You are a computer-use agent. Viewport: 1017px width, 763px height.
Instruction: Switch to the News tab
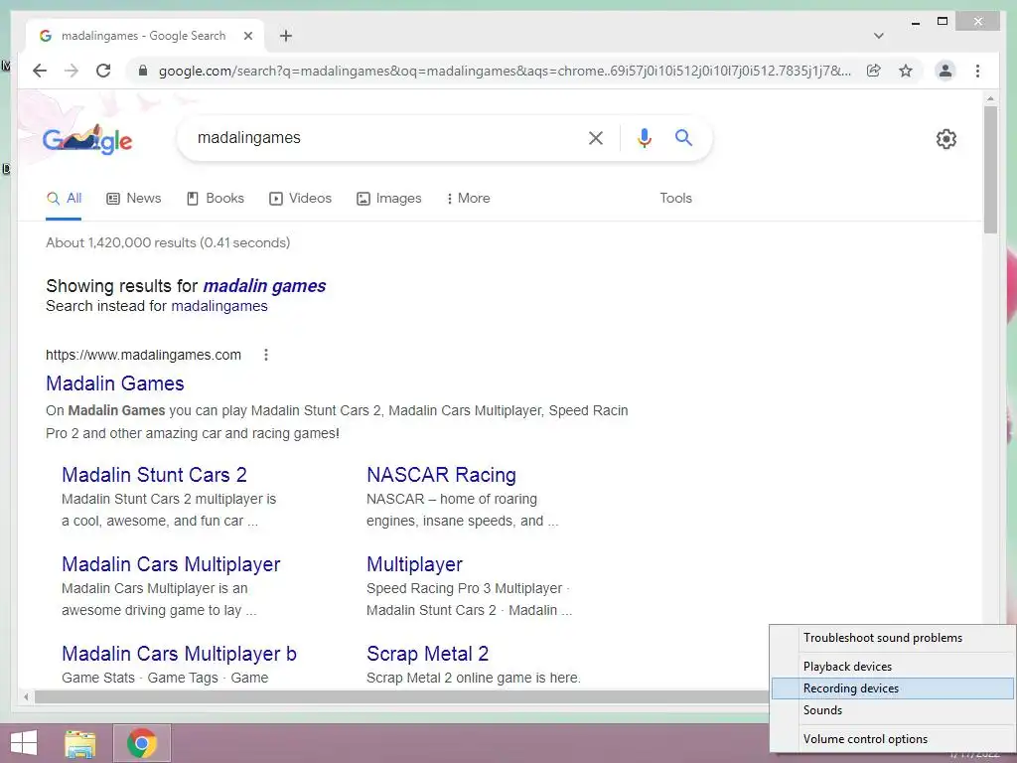point(134,199)
